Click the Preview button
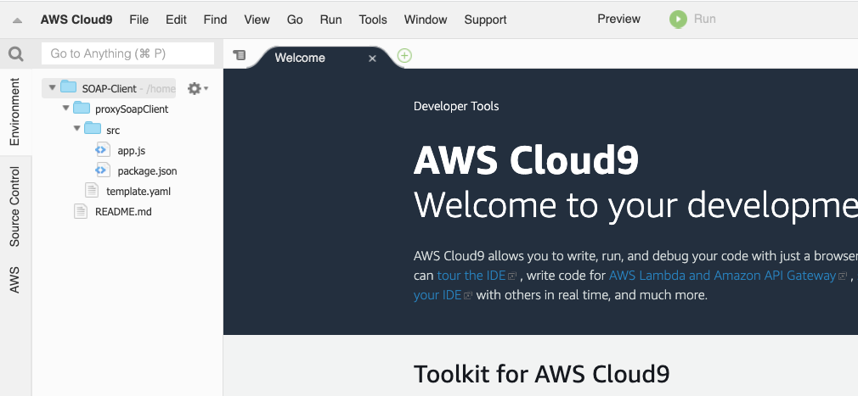The height and width of the screenshot is (396, 858). (x=619, y=20)
